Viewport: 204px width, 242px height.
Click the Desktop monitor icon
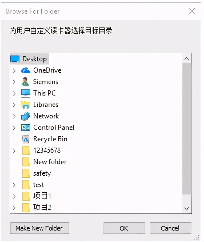[x=15, y=59]
